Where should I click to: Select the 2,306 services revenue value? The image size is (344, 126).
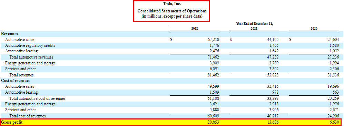(x=334, y=69)
